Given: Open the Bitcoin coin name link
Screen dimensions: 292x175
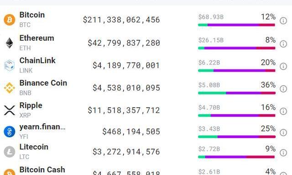Looking at the screenshot, I should pyautogui.click(x=32, y=15).
